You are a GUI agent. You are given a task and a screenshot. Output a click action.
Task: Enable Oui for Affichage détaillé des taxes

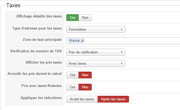click(x=72, y=17)
